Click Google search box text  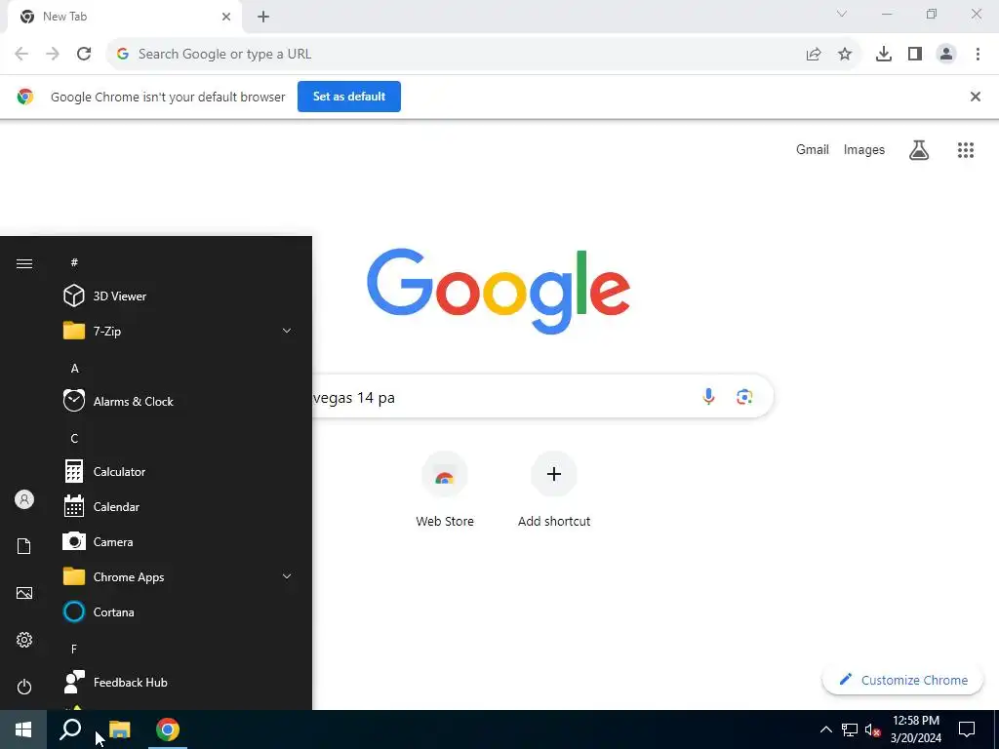[x=354, y=398]
